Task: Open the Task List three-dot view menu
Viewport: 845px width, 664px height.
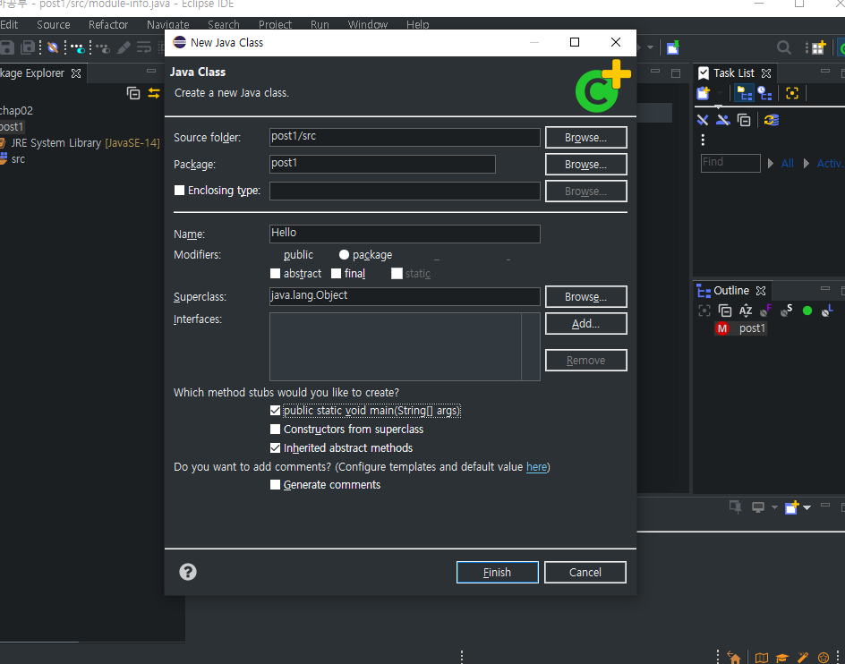Action: click(x=703, y=140)
